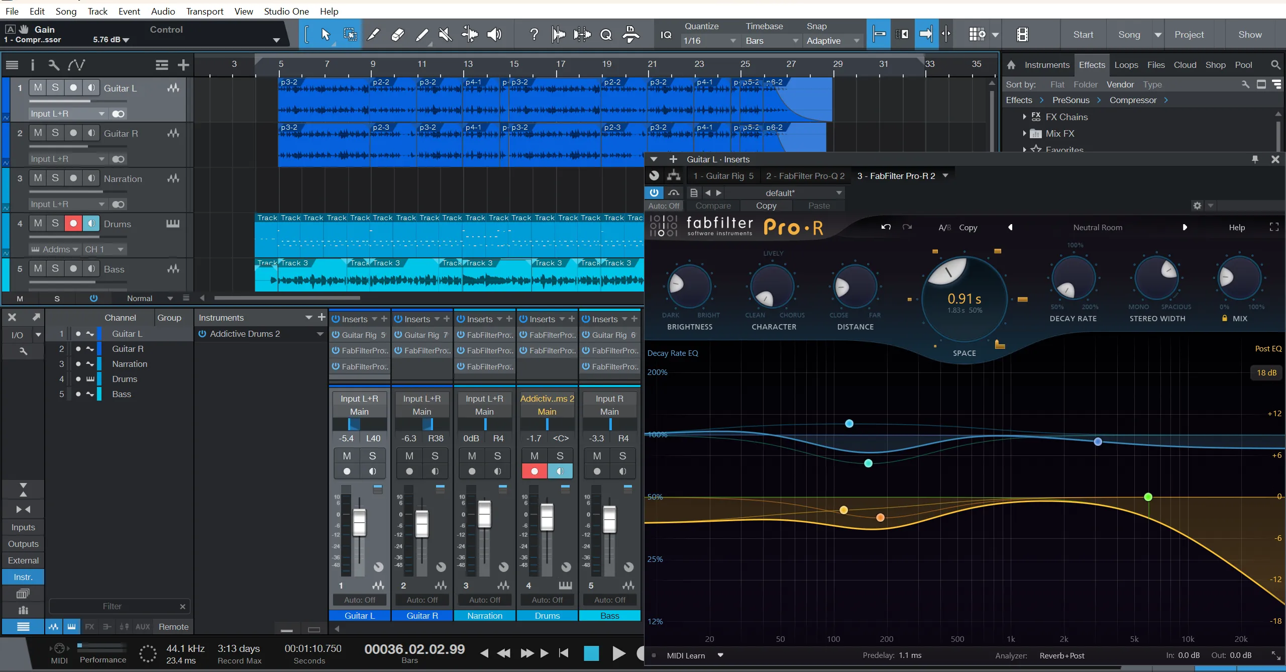Click the plugin window gear icon
This screenshot has width=1286, height=672.
coord(1198,206)
